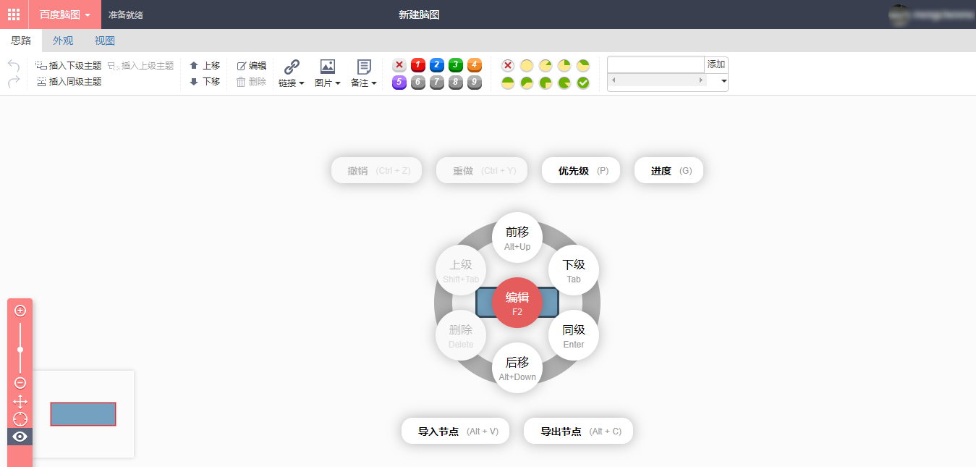Viewport: 976px width, 467px height.
Task: Click the locate root target icon
Action: pyautogui.click(x=20, y=419)
